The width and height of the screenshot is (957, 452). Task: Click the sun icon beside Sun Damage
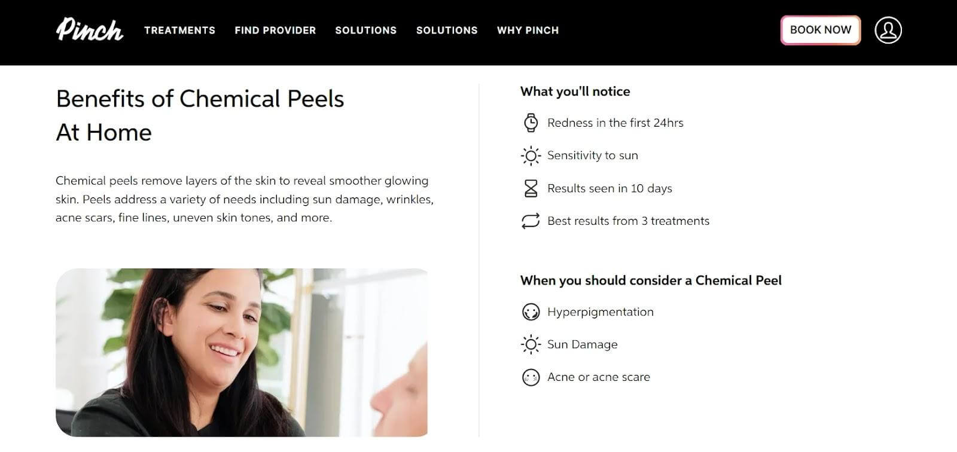click(531, 344)
